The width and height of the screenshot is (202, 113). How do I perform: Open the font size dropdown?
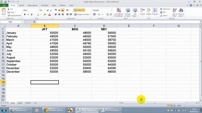[45, 10]
